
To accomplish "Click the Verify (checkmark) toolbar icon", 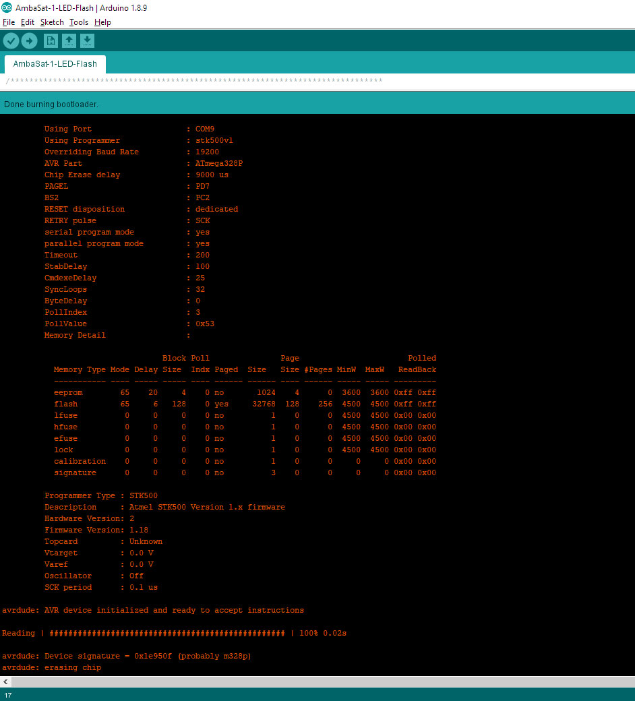I will point(11,40).
